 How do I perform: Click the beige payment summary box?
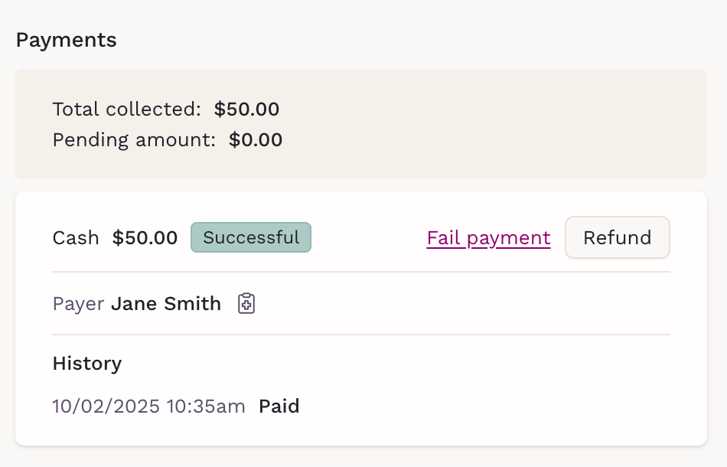(x=490, y=124)
